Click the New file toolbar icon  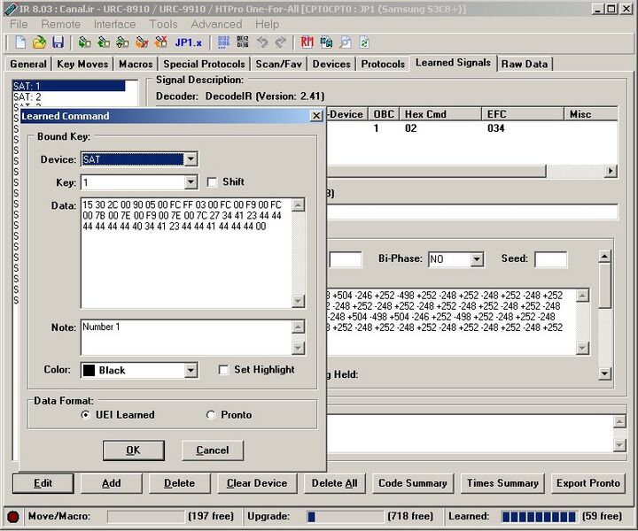pyautogui.click(x=20, y=42)
